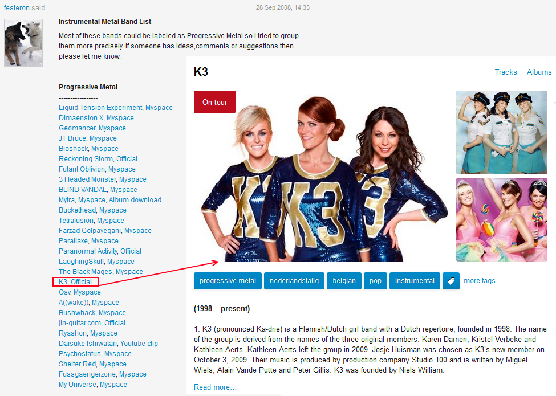Open jin-guitar.com link
556x396 pixels.
pos(80,323)
